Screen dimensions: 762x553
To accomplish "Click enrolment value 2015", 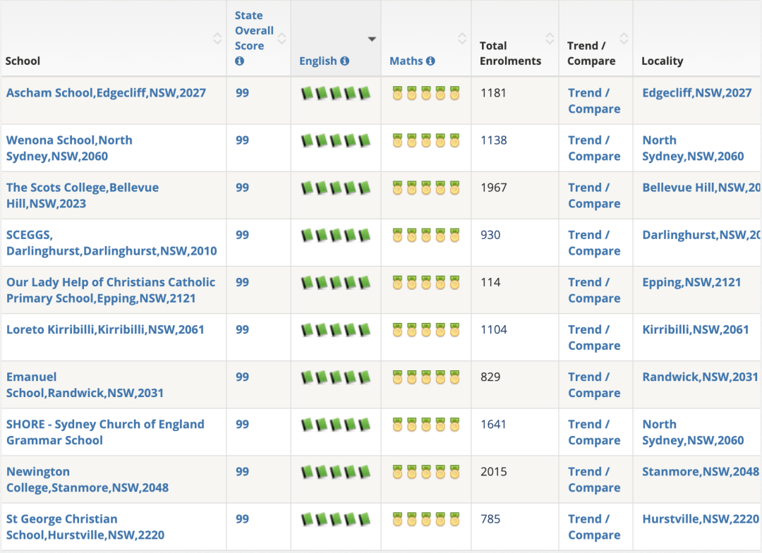I will [x=494, y=472].
